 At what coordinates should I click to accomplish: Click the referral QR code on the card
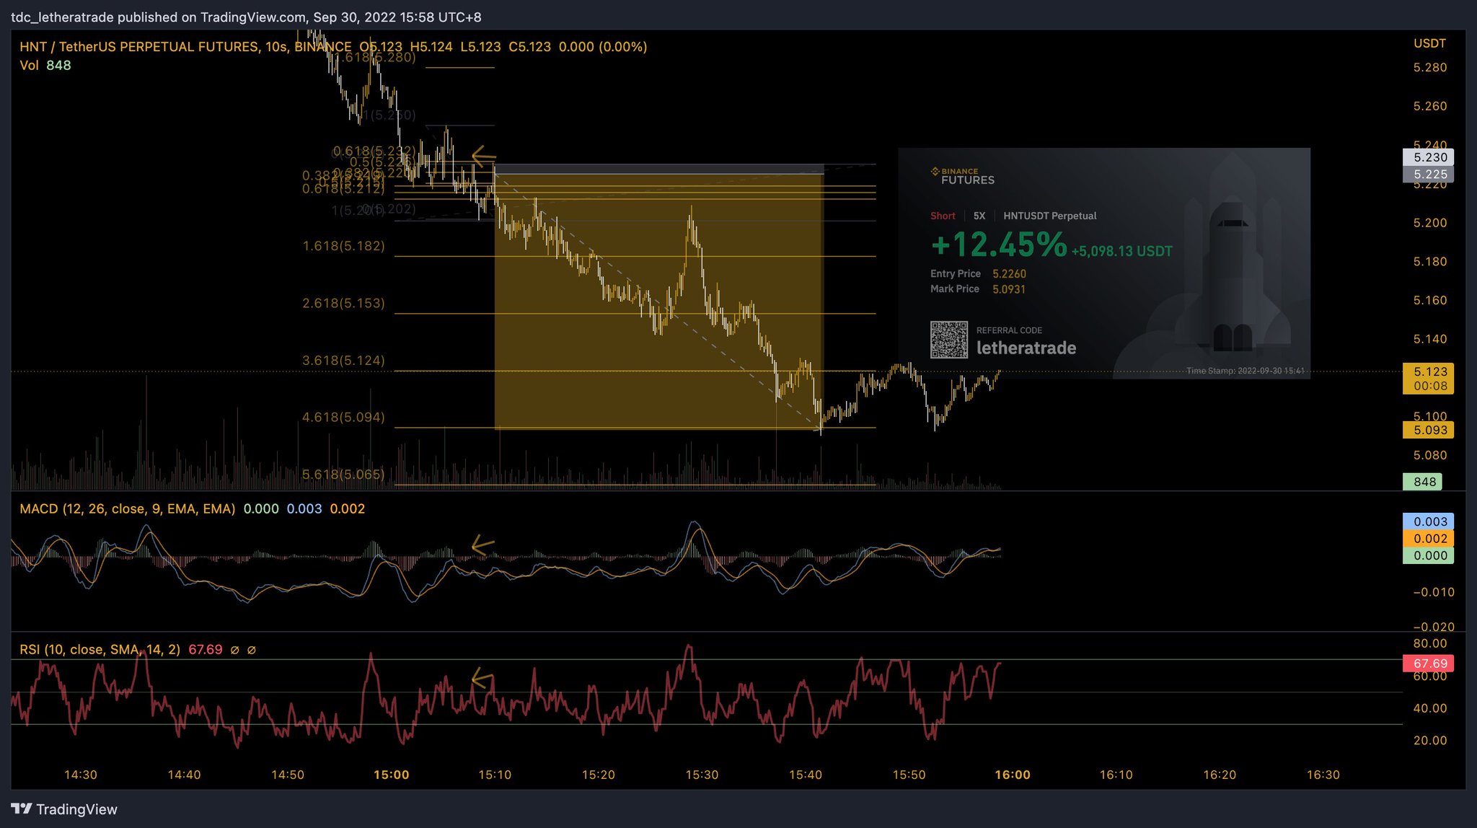949,340
